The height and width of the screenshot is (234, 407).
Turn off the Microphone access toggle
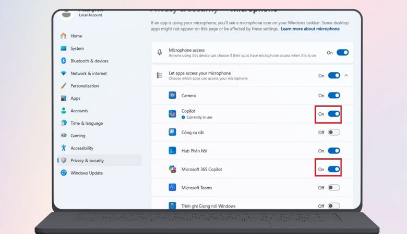(342, 53)
